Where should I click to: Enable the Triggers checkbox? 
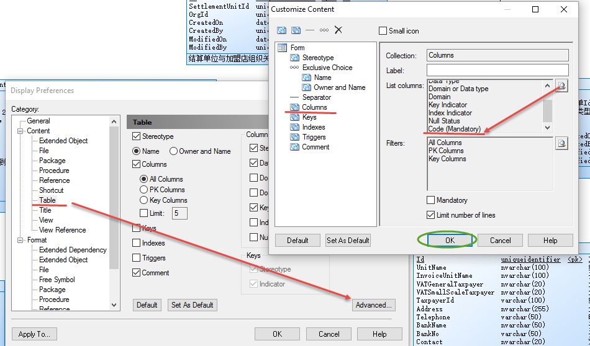coord(136,258)
